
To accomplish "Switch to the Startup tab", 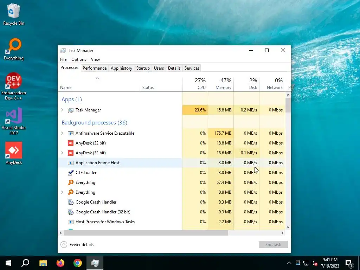I will [x=143, y=68].
